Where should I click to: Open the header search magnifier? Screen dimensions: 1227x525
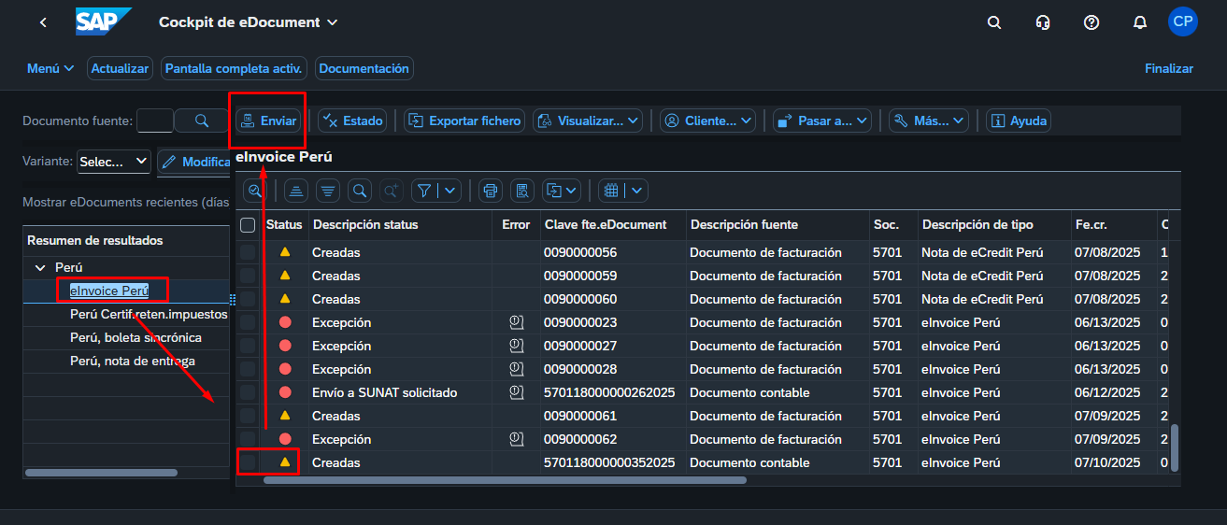coord(994,22)
